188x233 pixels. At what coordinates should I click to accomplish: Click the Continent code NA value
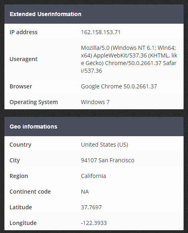tap(85, 192)
